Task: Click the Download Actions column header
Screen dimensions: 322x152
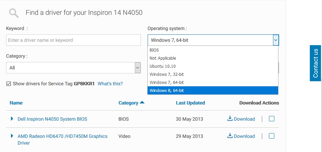Action: click(x=259, y=103)
